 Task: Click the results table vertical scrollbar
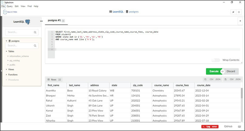(242, 93)
